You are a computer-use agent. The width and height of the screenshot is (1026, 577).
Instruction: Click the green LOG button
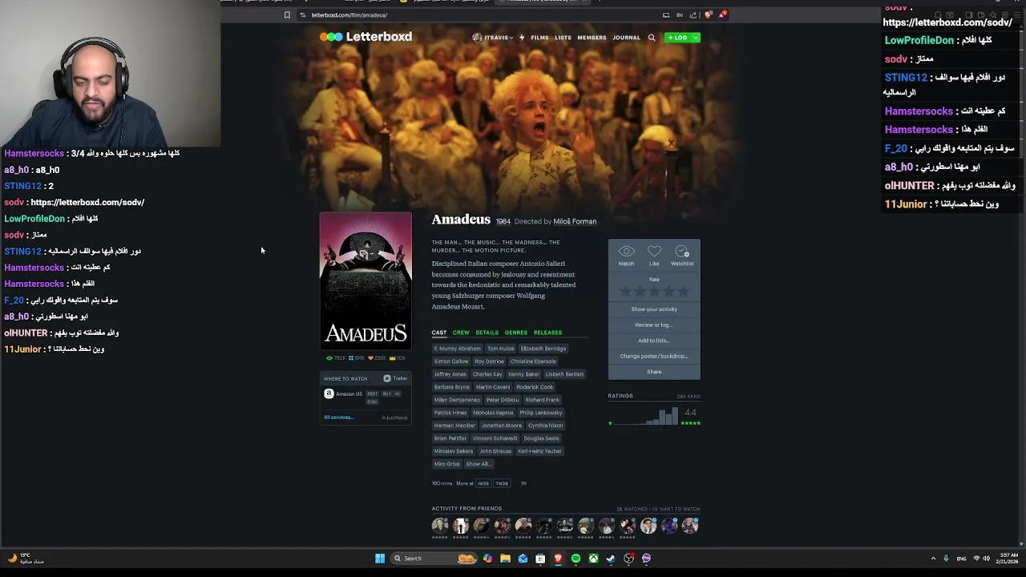678,38
